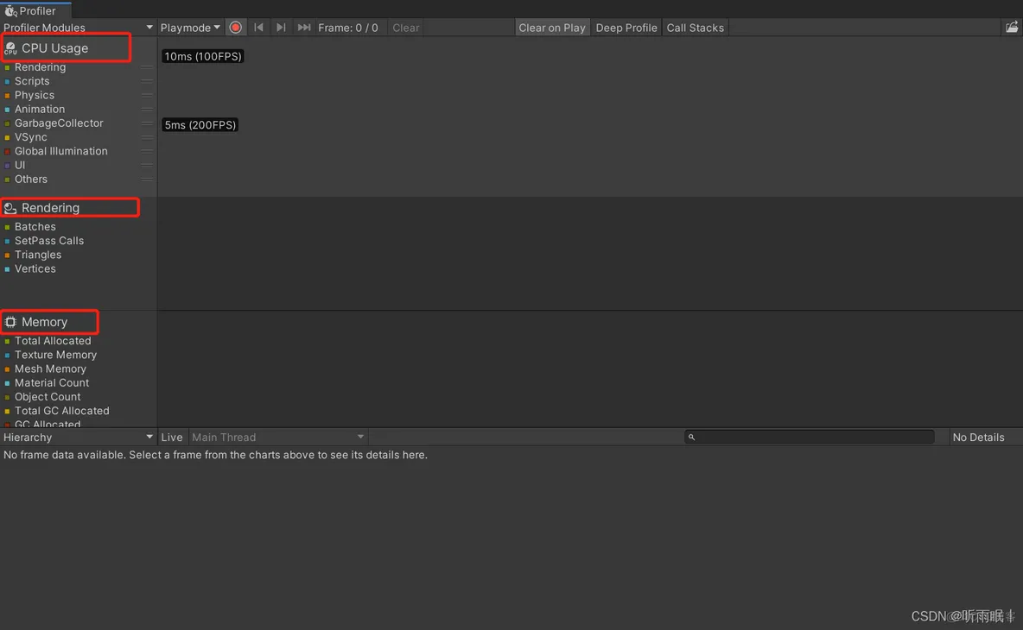The width and height of the screenshot is (1023, 630).
Task: Open the Profiler Modules dropdown
Action: (78, 28)
